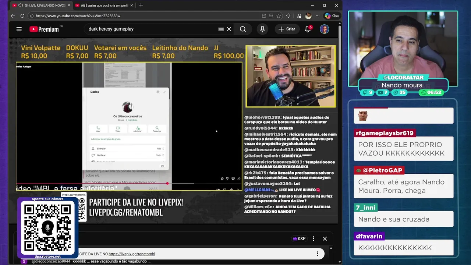The width and height of the screenshot is (471, 265).
Task: Click 'Adicionar descrição do grupo' field
Action: (128, 139)
